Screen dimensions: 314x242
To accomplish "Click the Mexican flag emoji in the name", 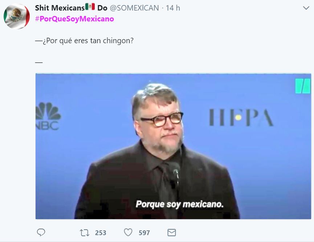I will 90,7.
